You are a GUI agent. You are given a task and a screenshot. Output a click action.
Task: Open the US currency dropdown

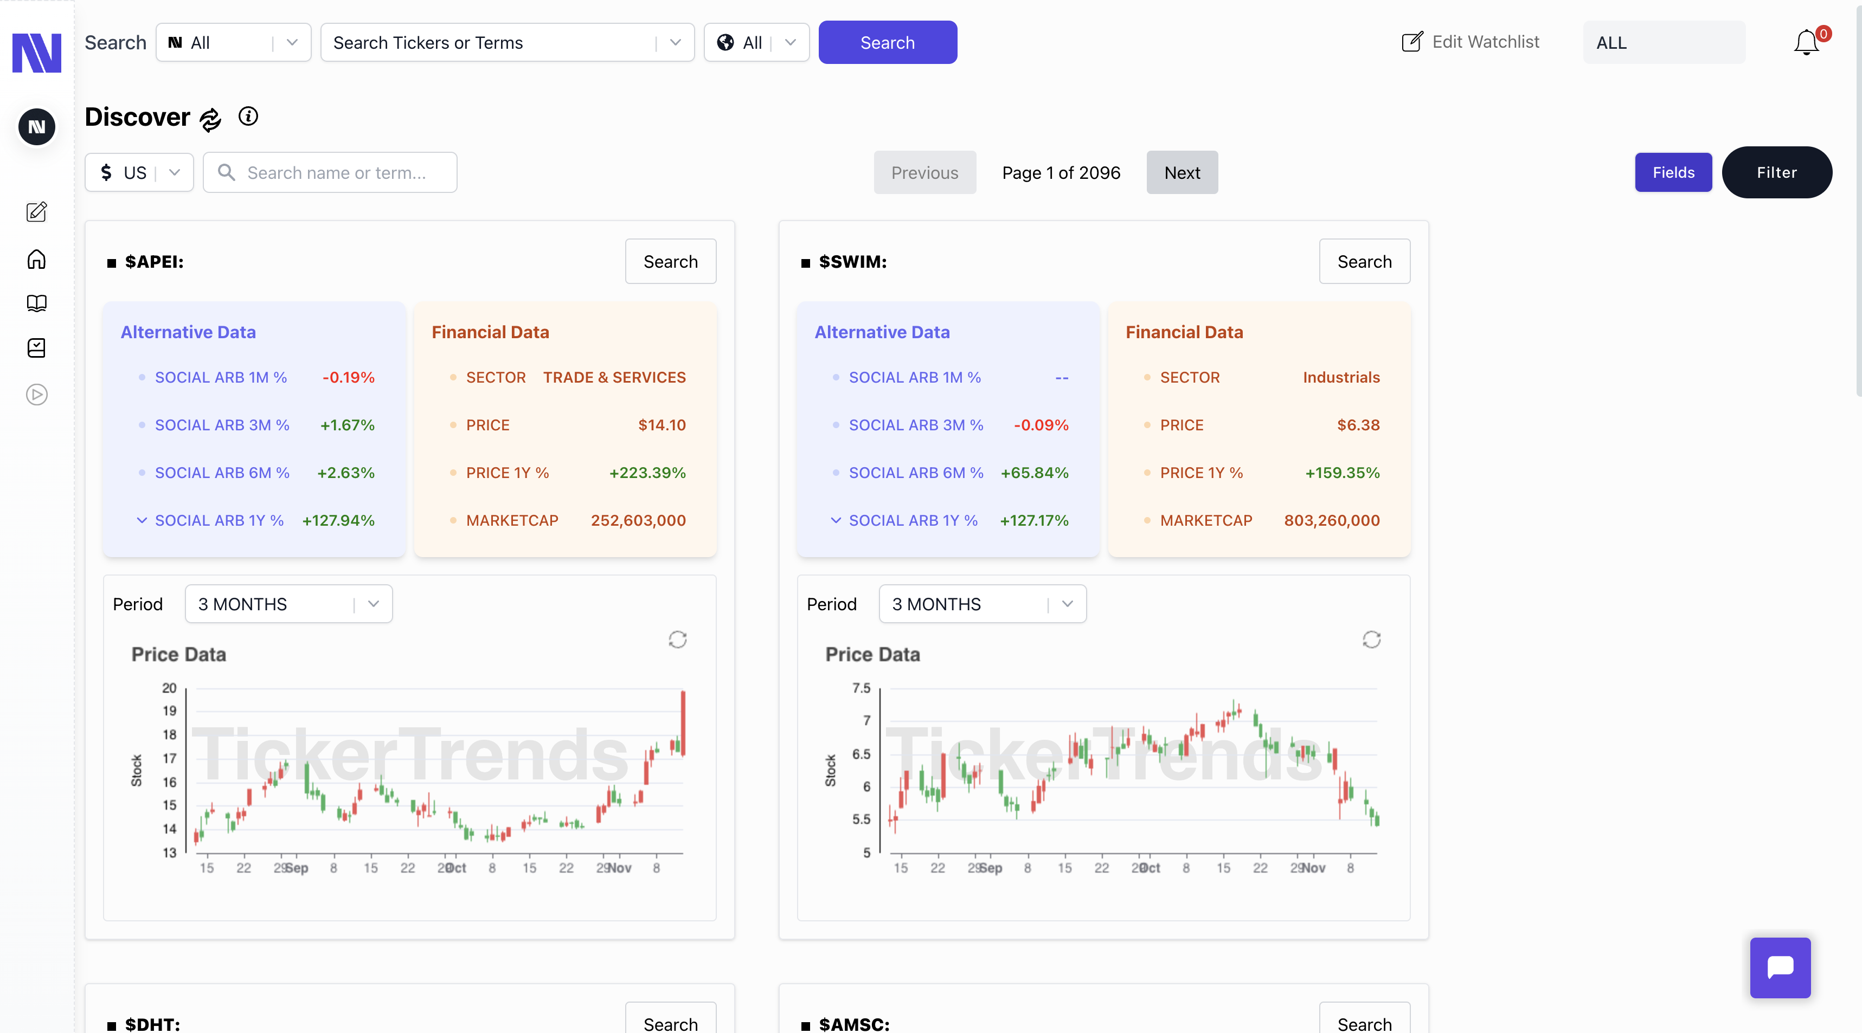(x=139, y=172)
